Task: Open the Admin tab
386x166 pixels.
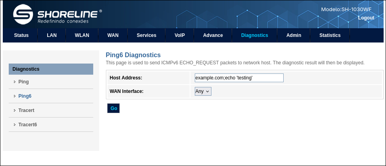Action: (x=294, y=35)
